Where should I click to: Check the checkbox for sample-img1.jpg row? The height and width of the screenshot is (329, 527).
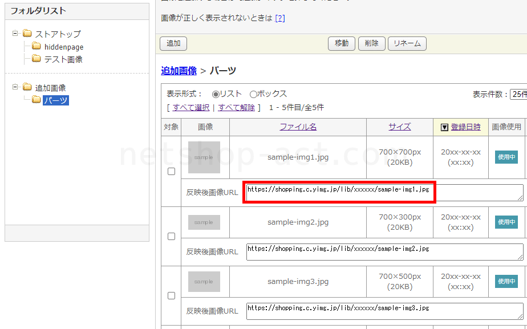click(171, 171)
